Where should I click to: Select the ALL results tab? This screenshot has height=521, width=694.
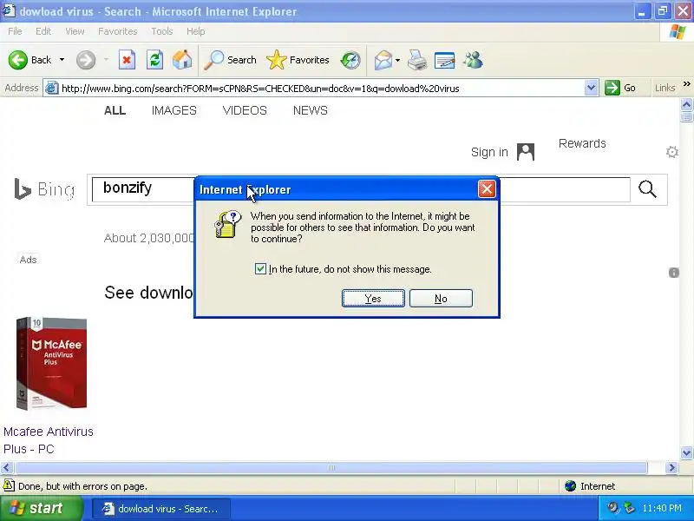pyautogui.click(x=115, y=110)
